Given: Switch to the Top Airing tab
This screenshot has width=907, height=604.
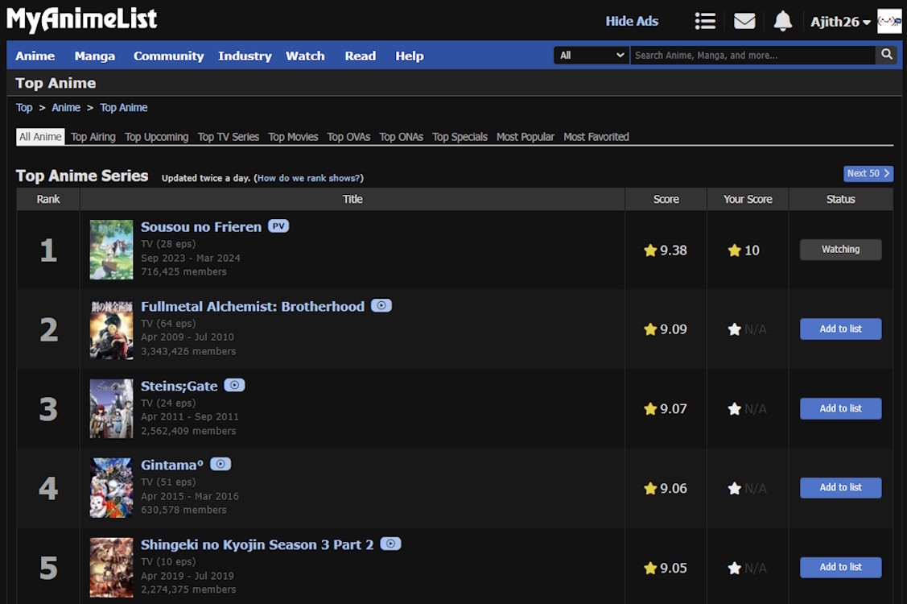Looking at the screenshot, I should [93, 137].
